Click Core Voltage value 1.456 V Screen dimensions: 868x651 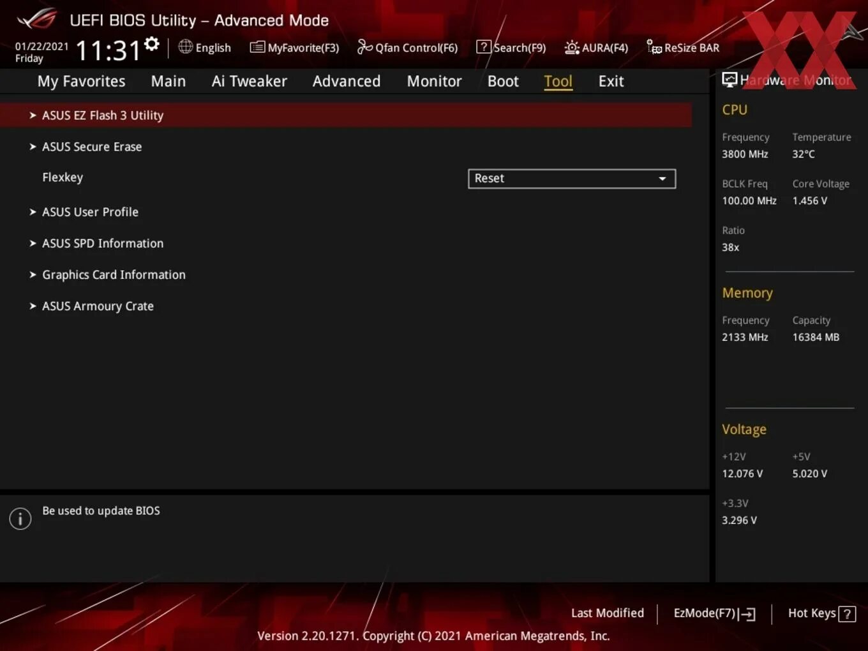(x=809, y=200)
